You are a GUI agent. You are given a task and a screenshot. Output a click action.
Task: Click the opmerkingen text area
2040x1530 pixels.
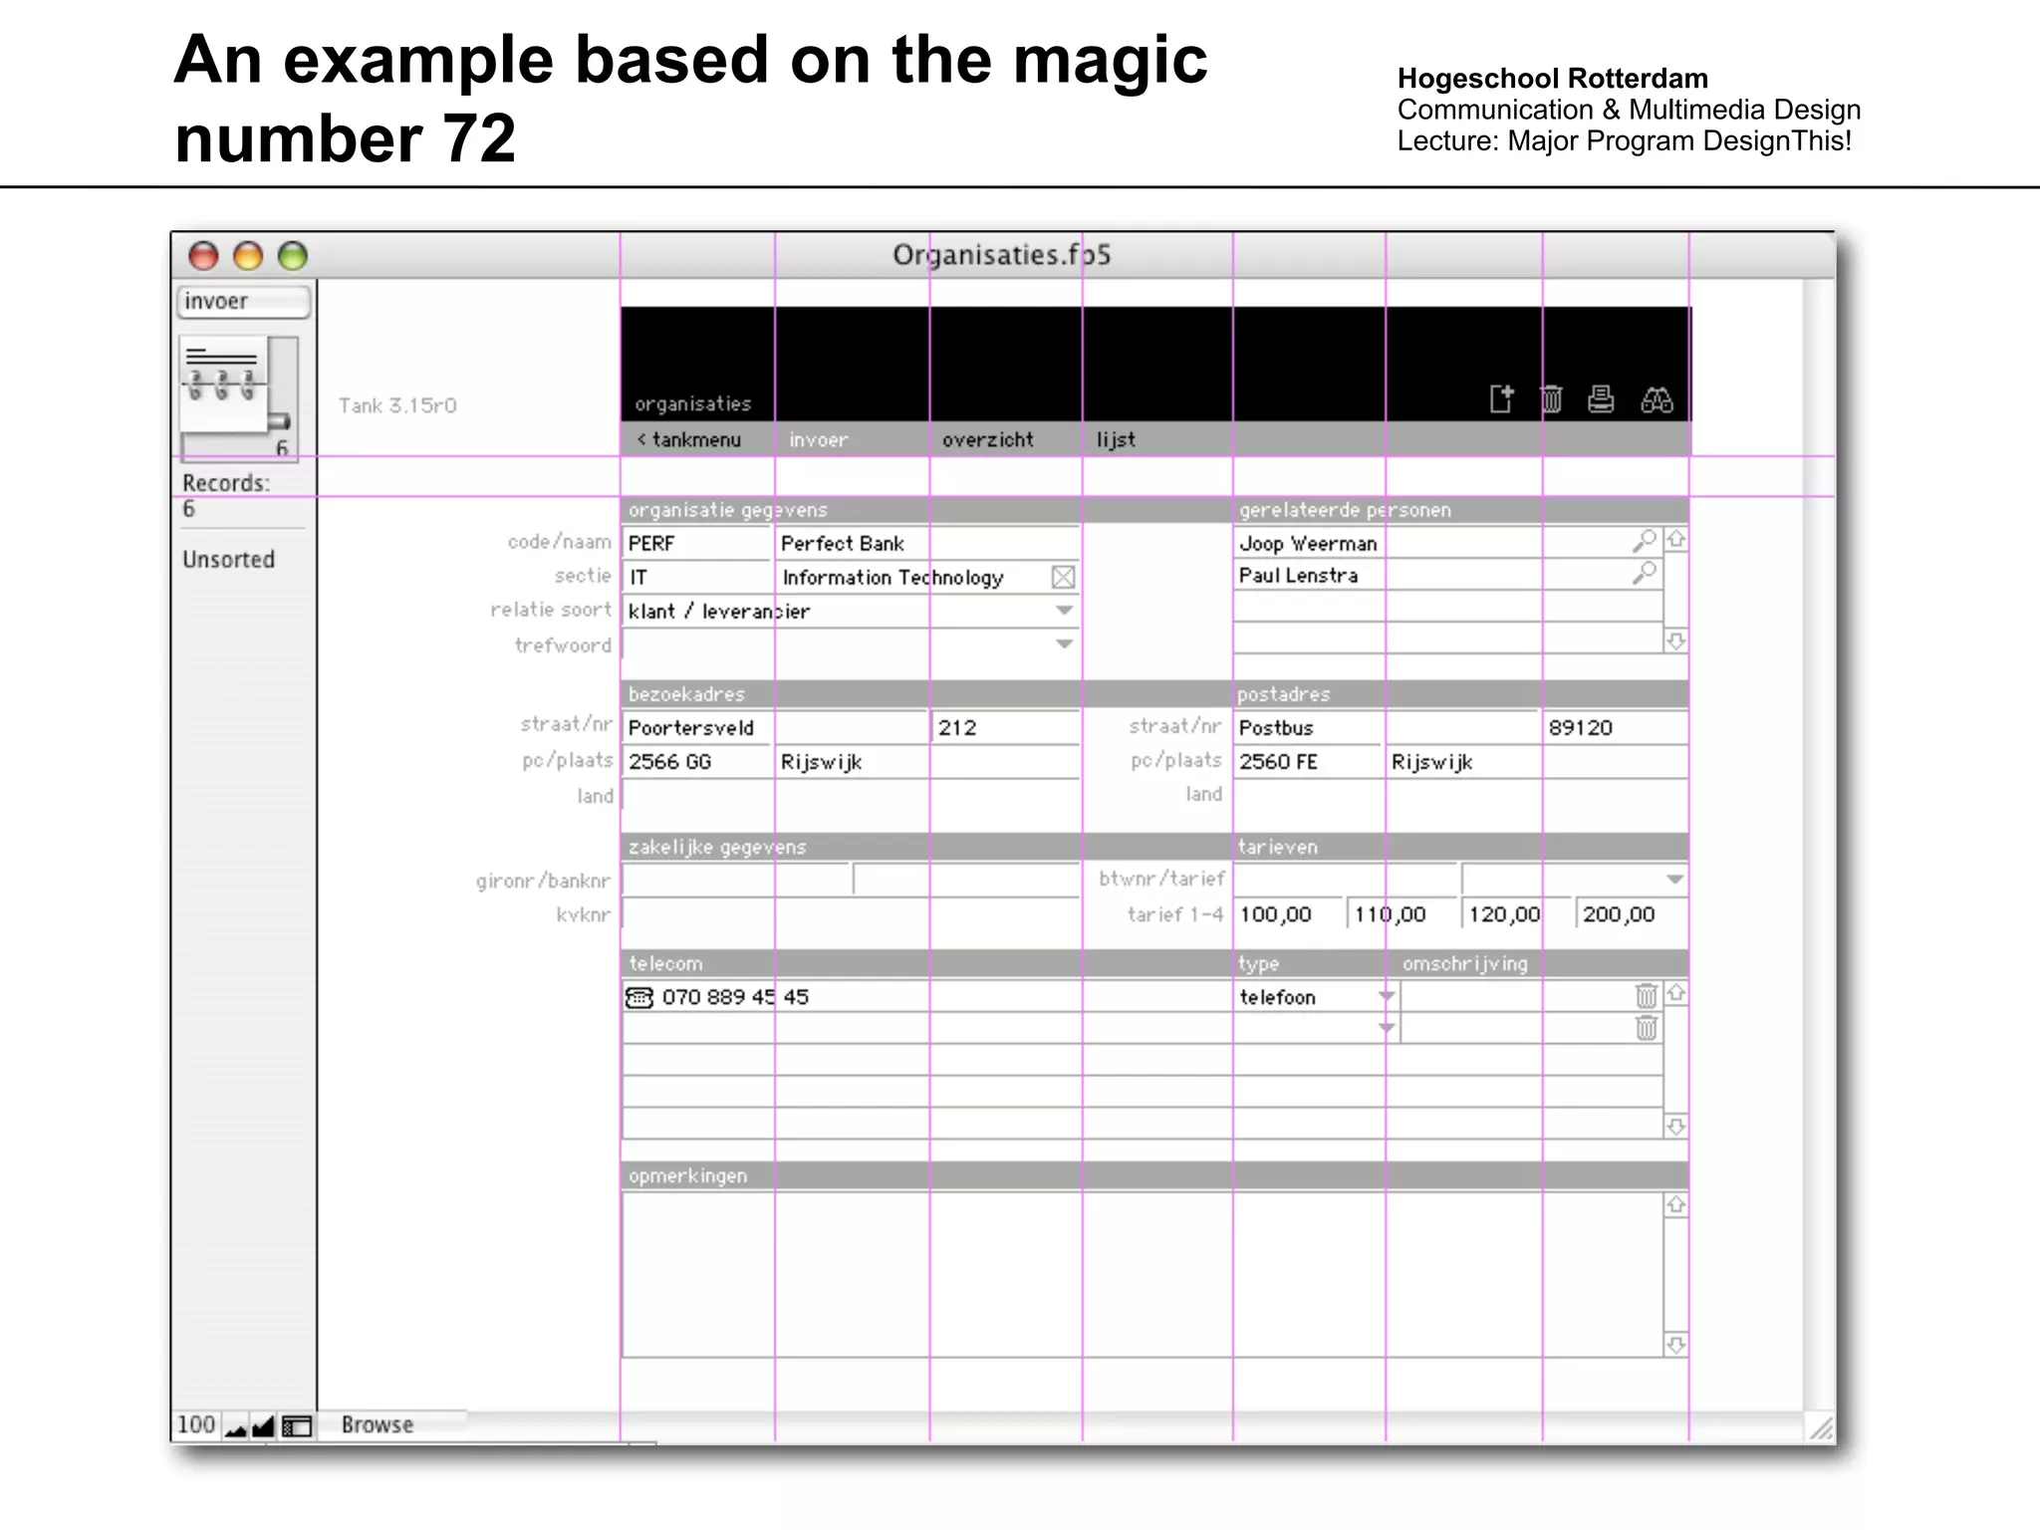point(1143,1274)
